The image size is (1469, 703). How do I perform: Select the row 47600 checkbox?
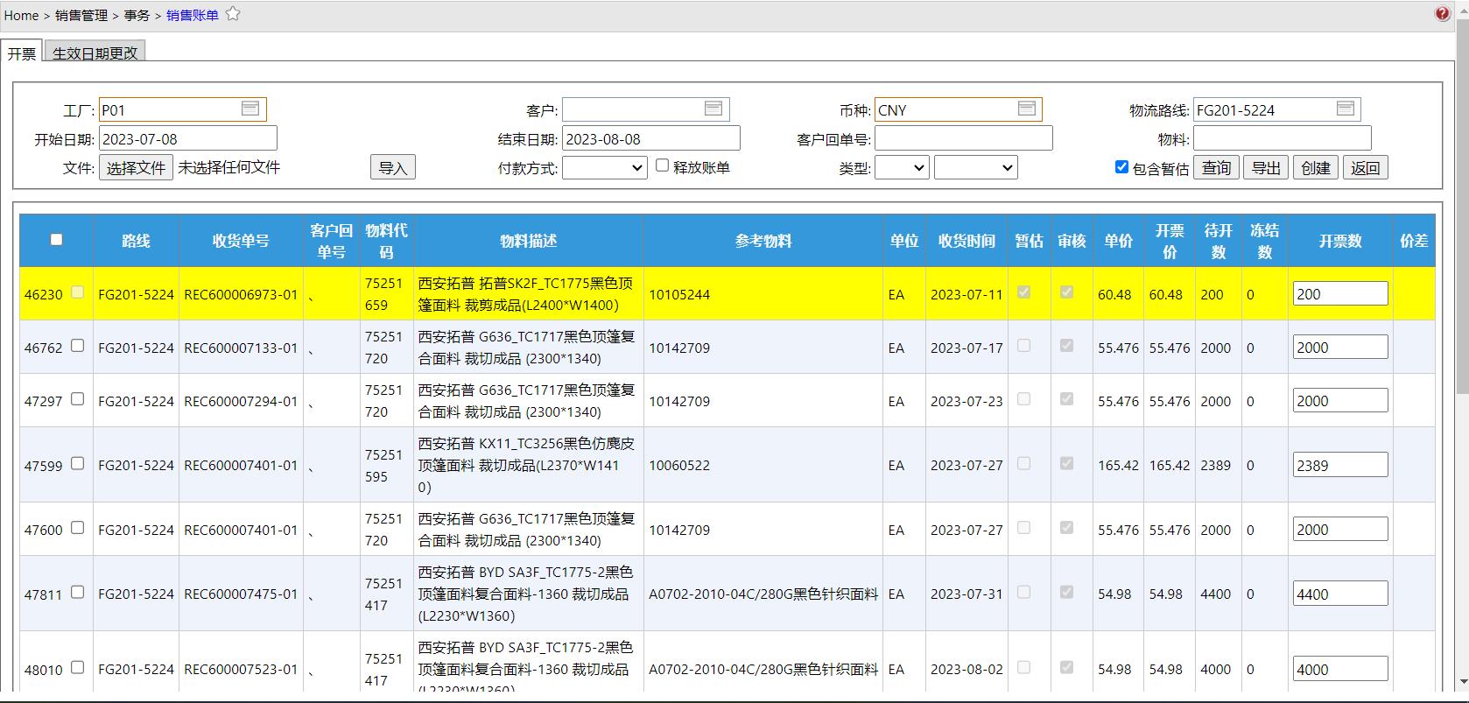coord(77,528)
